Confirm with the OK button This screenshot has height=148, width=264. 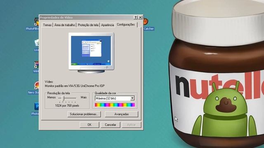90,125
